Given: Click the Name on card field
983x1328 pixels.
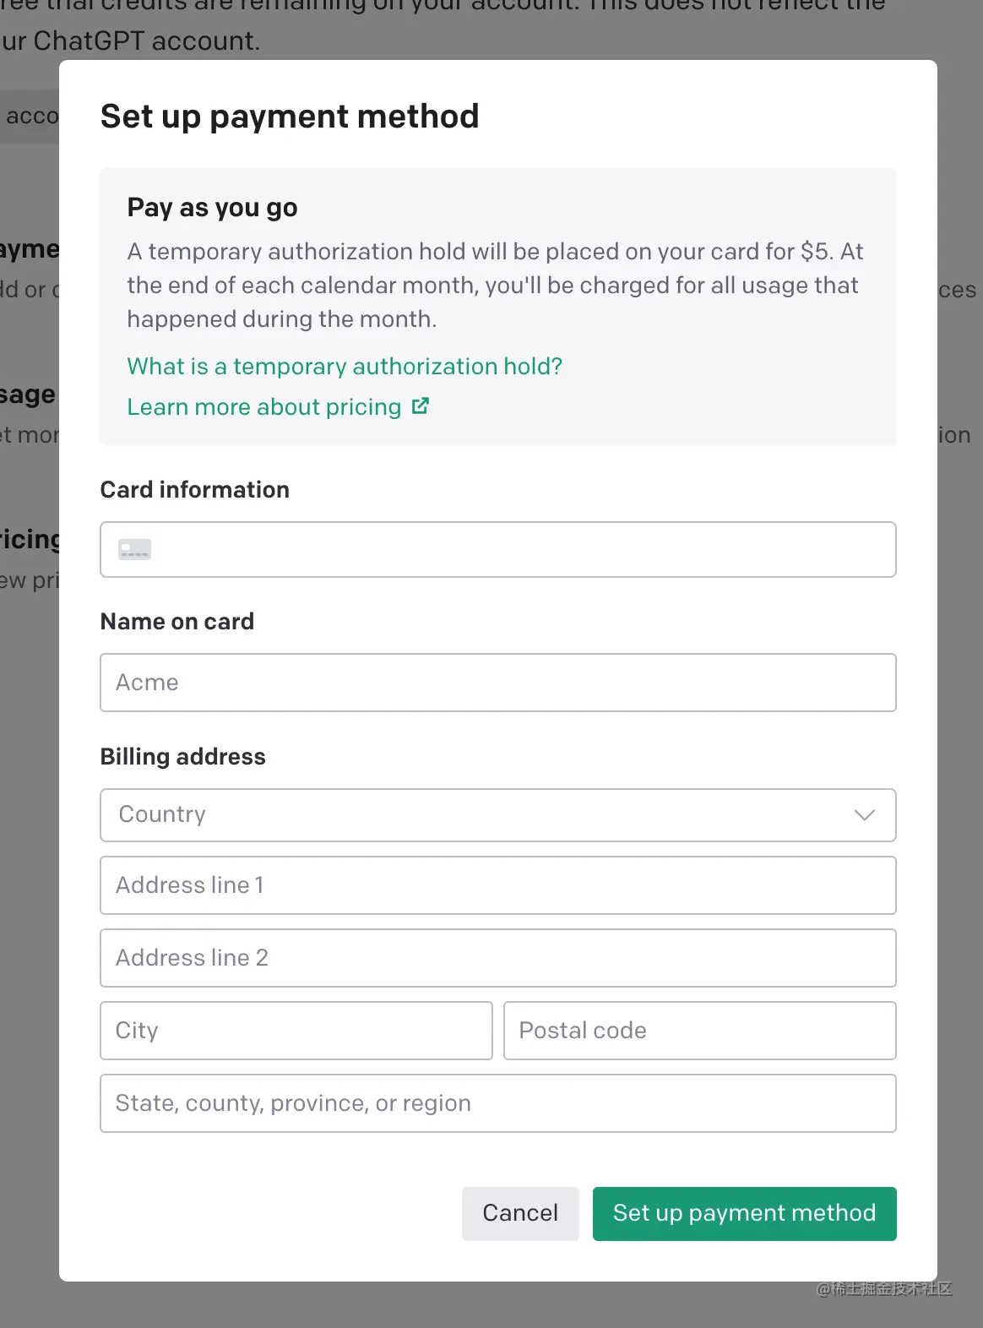Looking at the screenshot, I should coord(497,683).
